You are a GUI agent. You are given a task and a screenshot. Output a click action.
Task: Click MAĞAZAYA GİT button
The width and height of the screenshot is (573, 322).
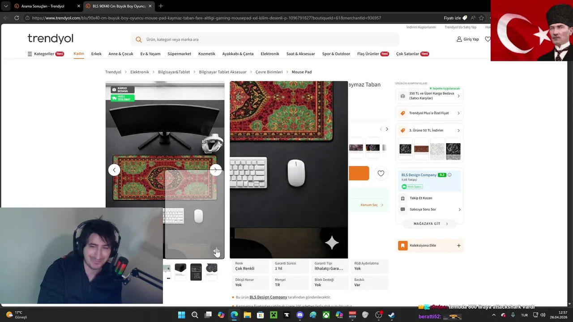coord(429,224)
